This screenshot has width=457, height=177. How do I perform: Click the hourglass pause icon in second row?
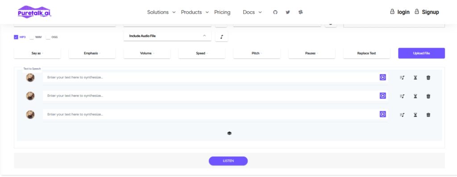(x=415, y=96)
